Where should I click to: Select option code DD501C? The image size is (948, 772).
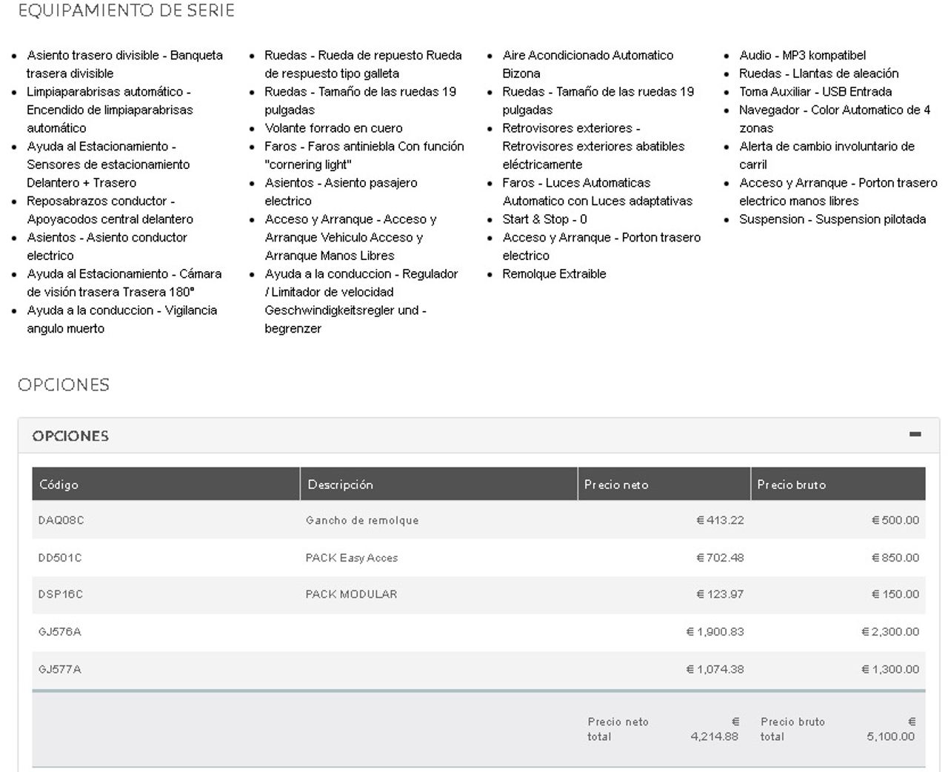pyautogui.click(x=60, y=558)
